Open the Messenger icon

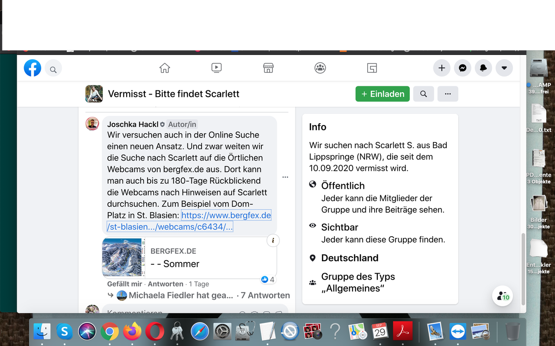pos(462,68)
